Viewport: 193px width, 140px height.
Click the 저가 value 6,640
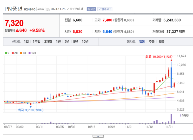tap(107, 32)
